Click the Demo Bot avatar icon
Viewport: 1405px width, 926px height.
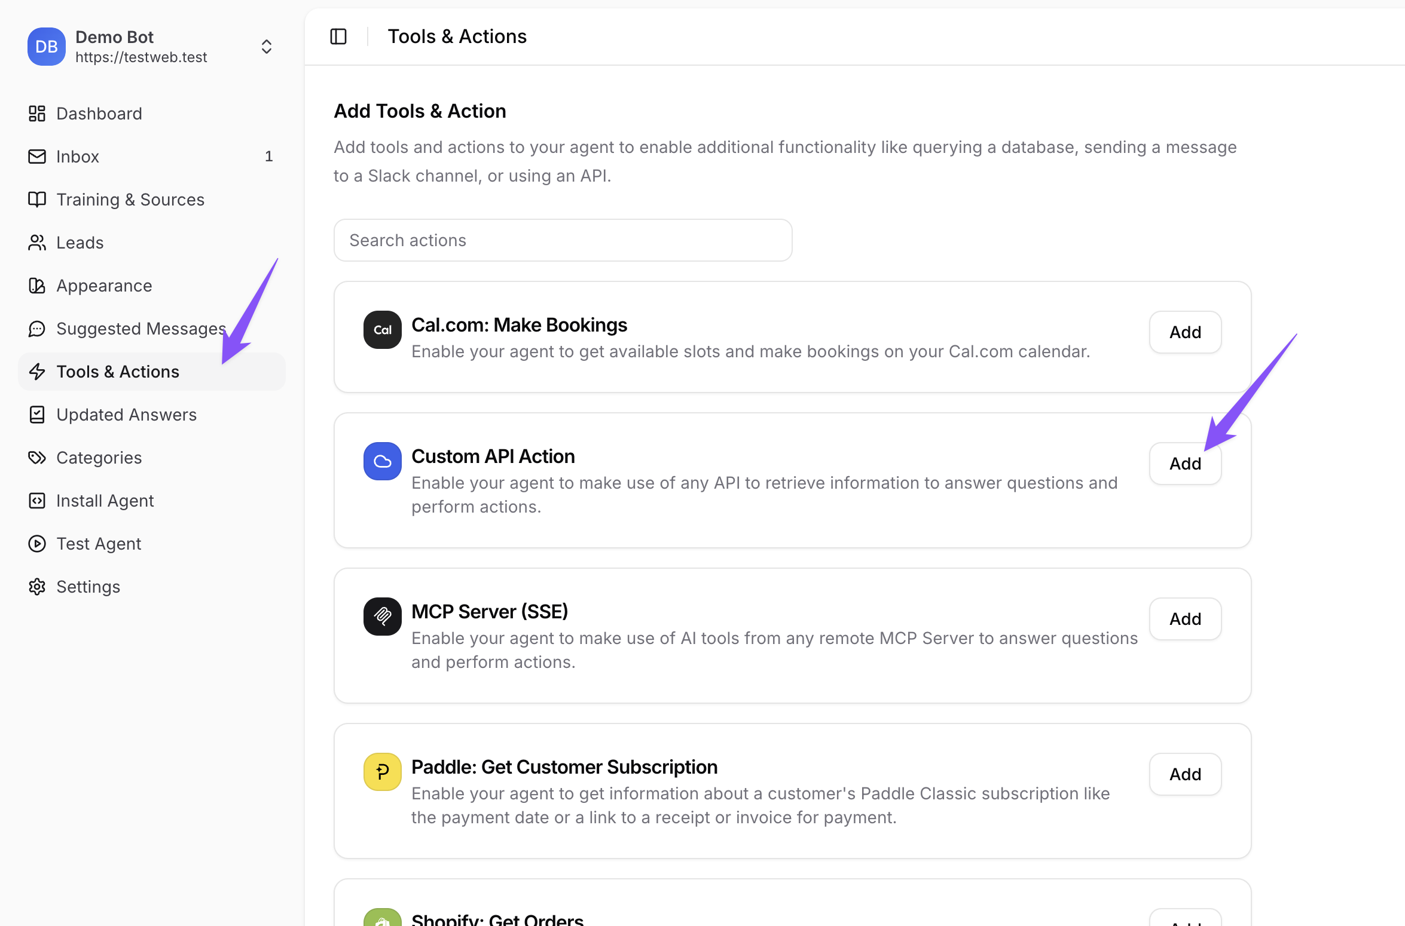coord(46,47)
